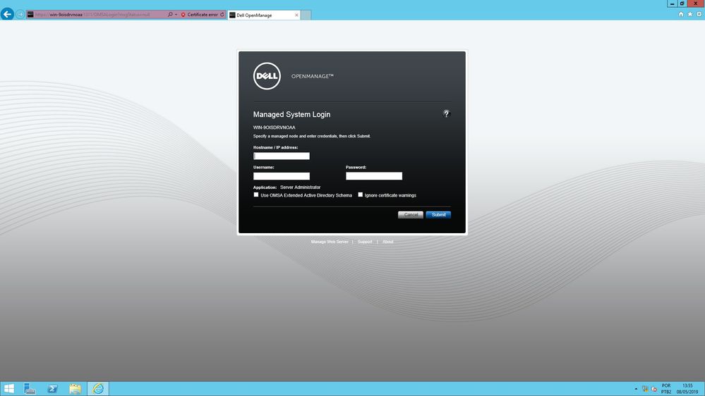The image size is (705, 396).
Task: Click the WIN-9OISDRVNOAA hostname text
Action: 275,128
